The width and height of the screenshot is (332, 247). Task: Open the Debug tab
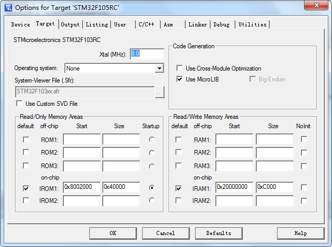click(223, 24)
